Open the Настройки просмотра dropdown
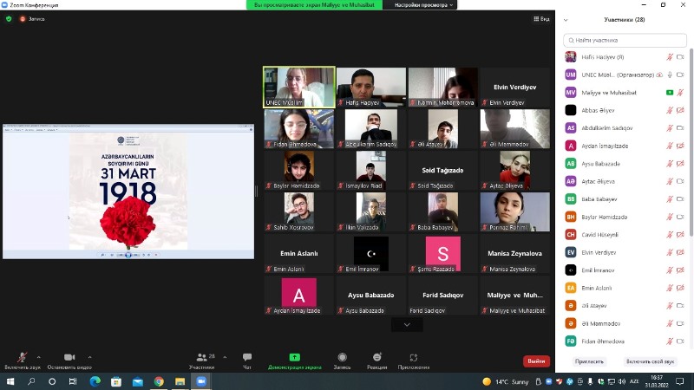The width and height of the screenshot is (694, 390). (425, 5)
